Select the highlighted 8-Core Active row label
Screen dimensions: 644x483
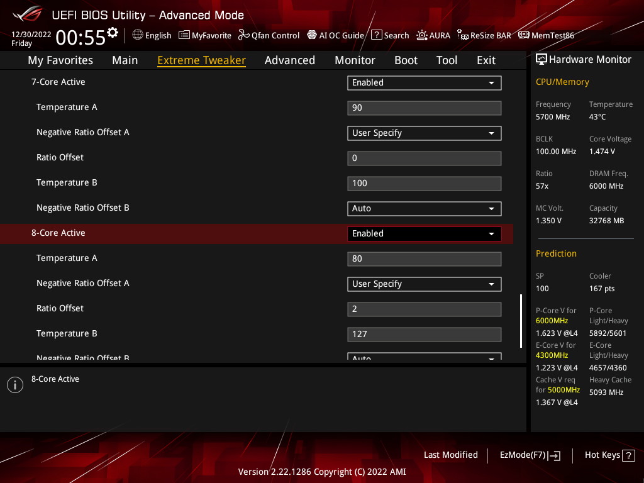58,233
